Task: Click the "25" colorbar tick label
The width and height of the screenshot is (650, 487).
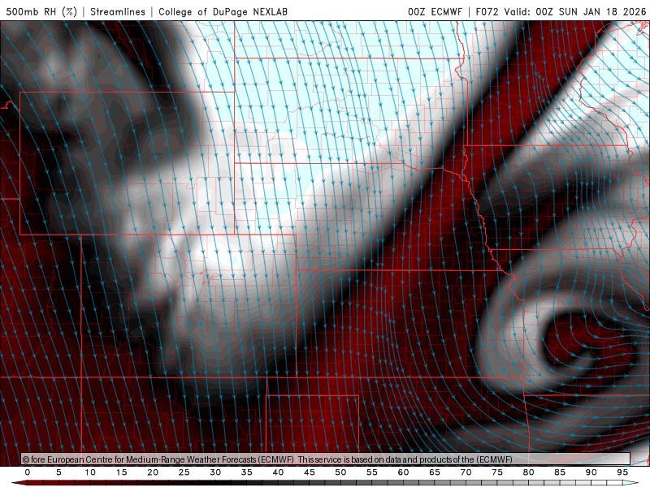Action: pos(184,472)
